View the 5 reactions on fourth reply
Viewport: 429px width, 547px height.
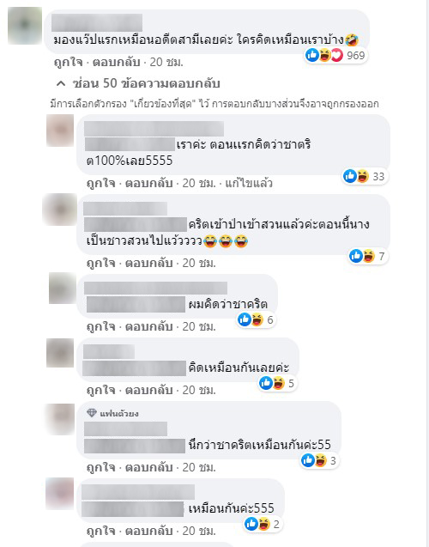pos(277,383)
